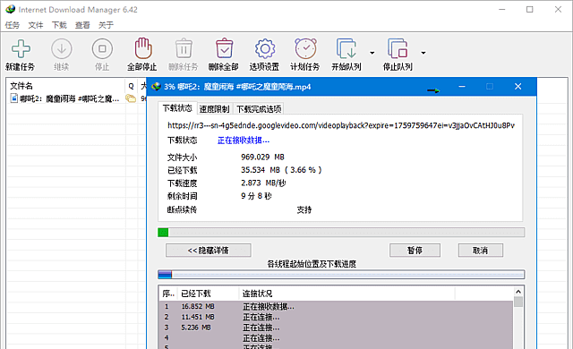The image size is (573, 349).
Task: Click the 删除全部 delete all icon
Action: coord(224,48)
